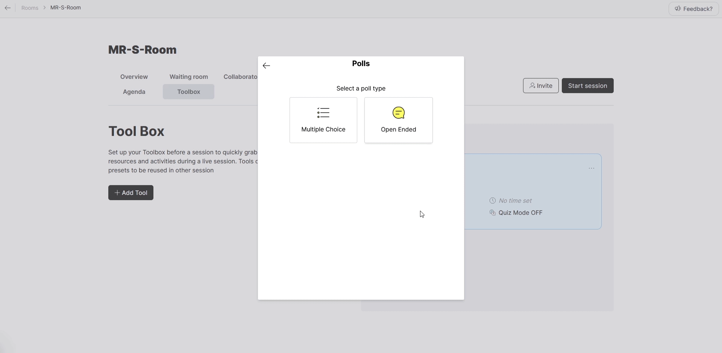This screenshot has height=353, width=722.
Task: Click the Add Tool button
Action: (131, 193)
